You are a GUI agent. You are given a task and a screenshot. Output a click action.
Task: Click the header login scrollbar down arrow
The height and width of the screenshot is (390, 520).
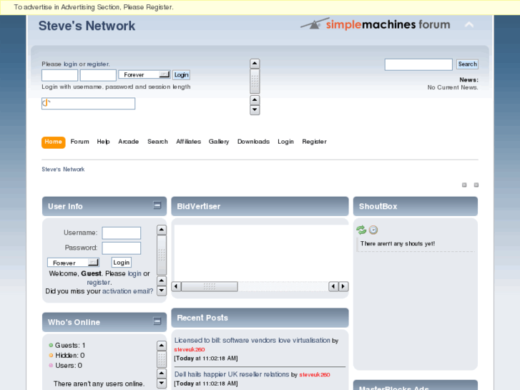(255, 110)
